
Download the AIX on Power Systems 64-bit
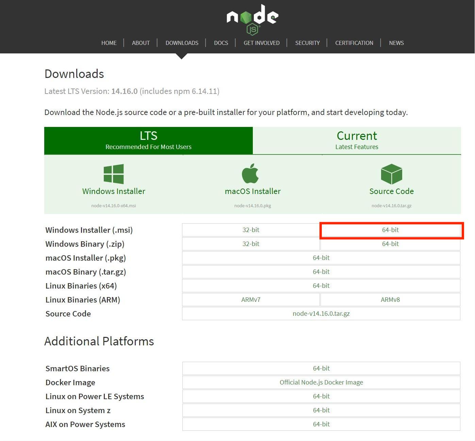point(321,424)
